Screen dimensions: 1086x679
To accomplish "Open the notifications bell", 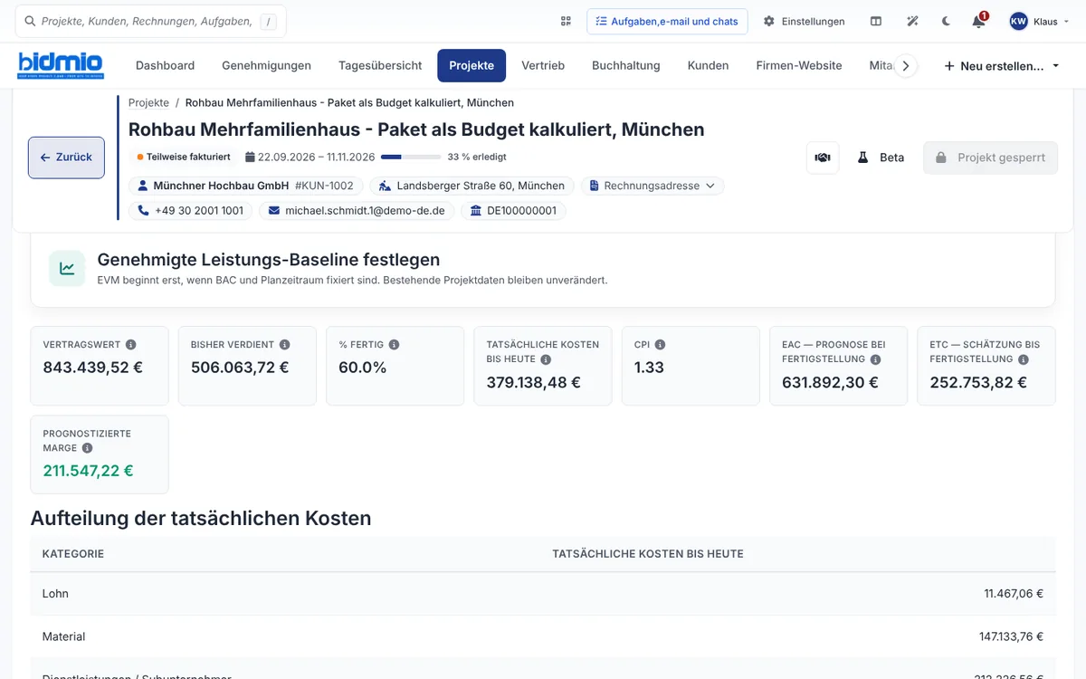I will click(978, 21).
